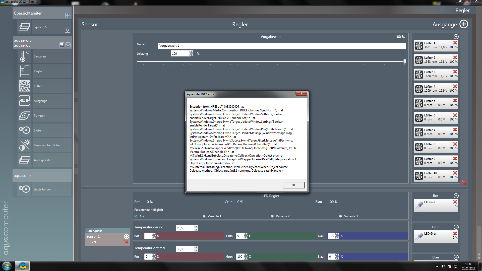The width and height of the screenshot is (482, 271).
Task: Click the Leistung slider handle
Action: pyautogui.click(x=404, y=61)
